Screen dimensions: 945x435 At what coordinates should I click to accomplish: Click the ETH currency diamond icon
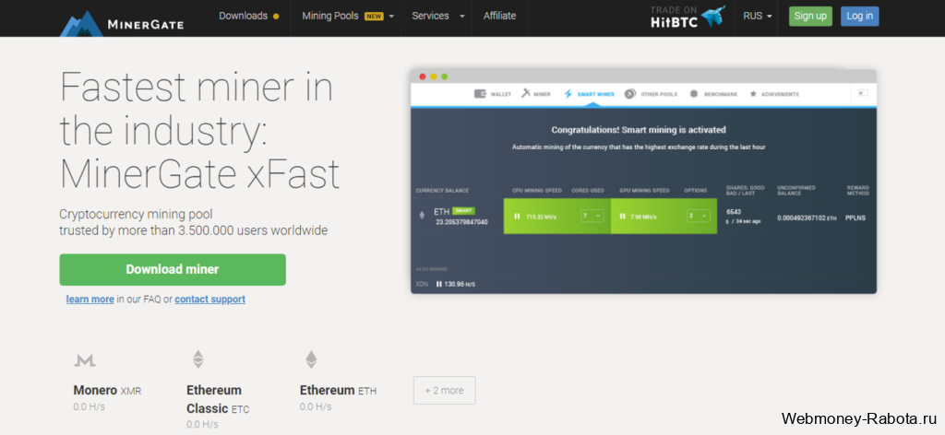(422, 216)
